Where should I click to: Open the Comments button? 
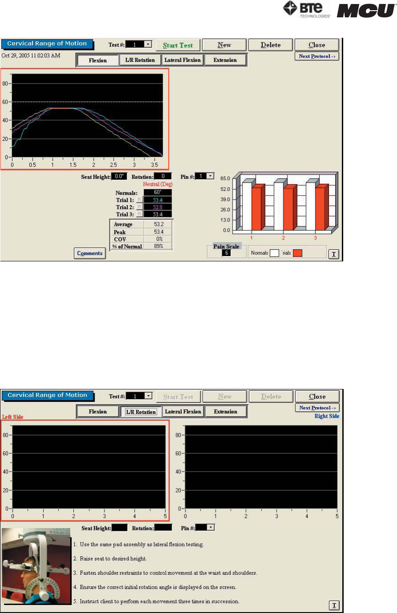[x=90, y=253]
